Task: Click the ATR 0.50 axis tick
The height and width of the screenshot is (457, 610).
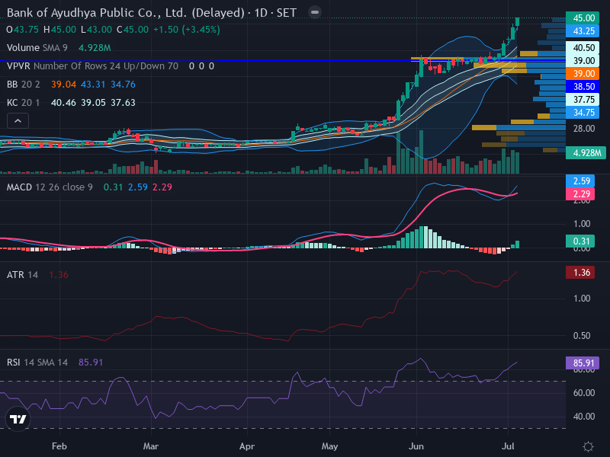Action: pyautogui.click(x=582, y=336)
